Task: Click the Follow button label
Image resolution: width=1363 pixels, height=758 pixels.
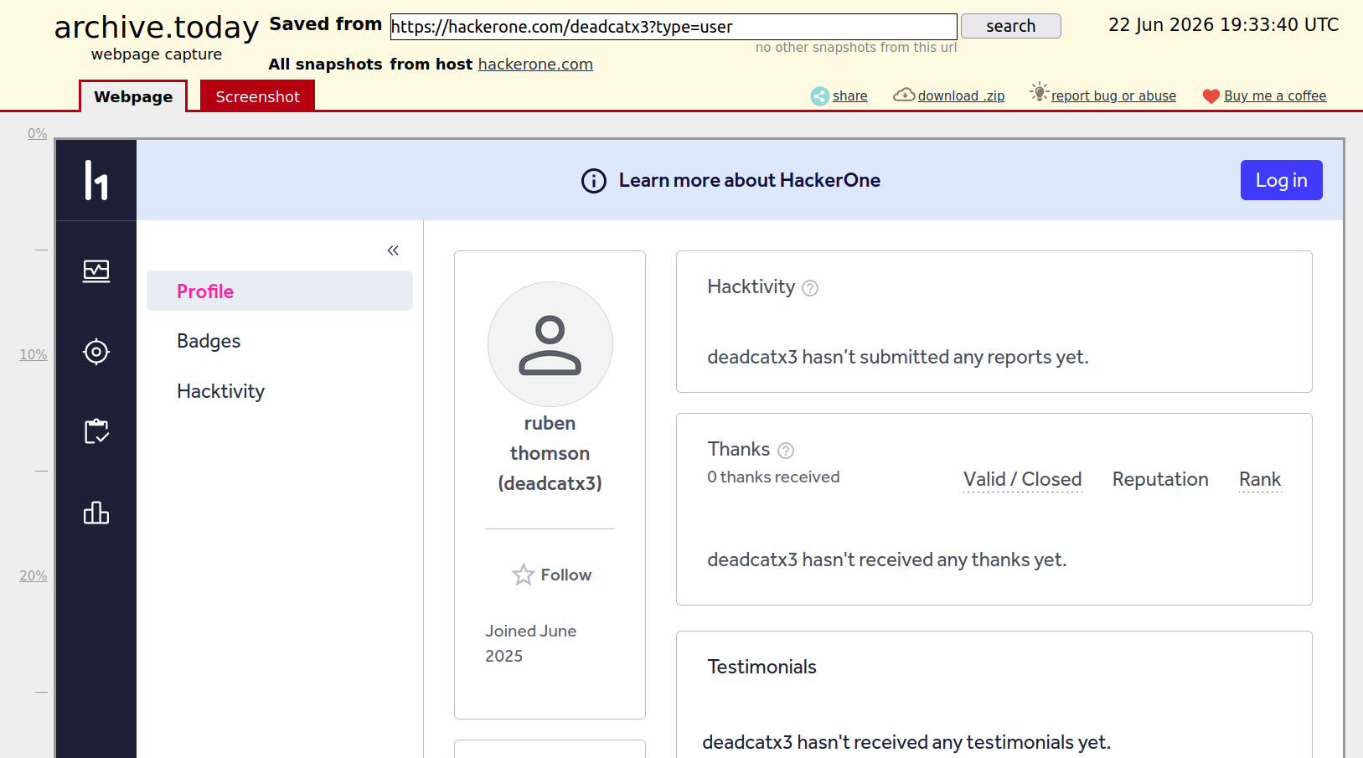Action: (566, 575)
